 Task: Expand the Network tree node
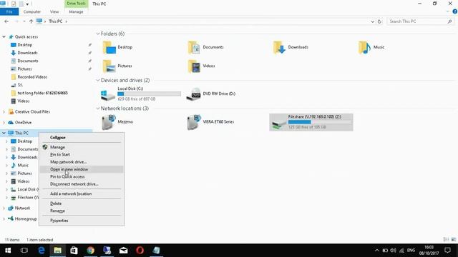(4, 208)
